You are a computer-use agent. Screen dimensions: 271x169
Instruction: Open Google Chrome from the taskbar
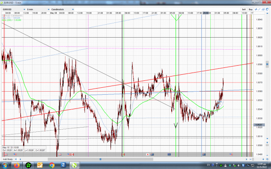pos(52,166)
